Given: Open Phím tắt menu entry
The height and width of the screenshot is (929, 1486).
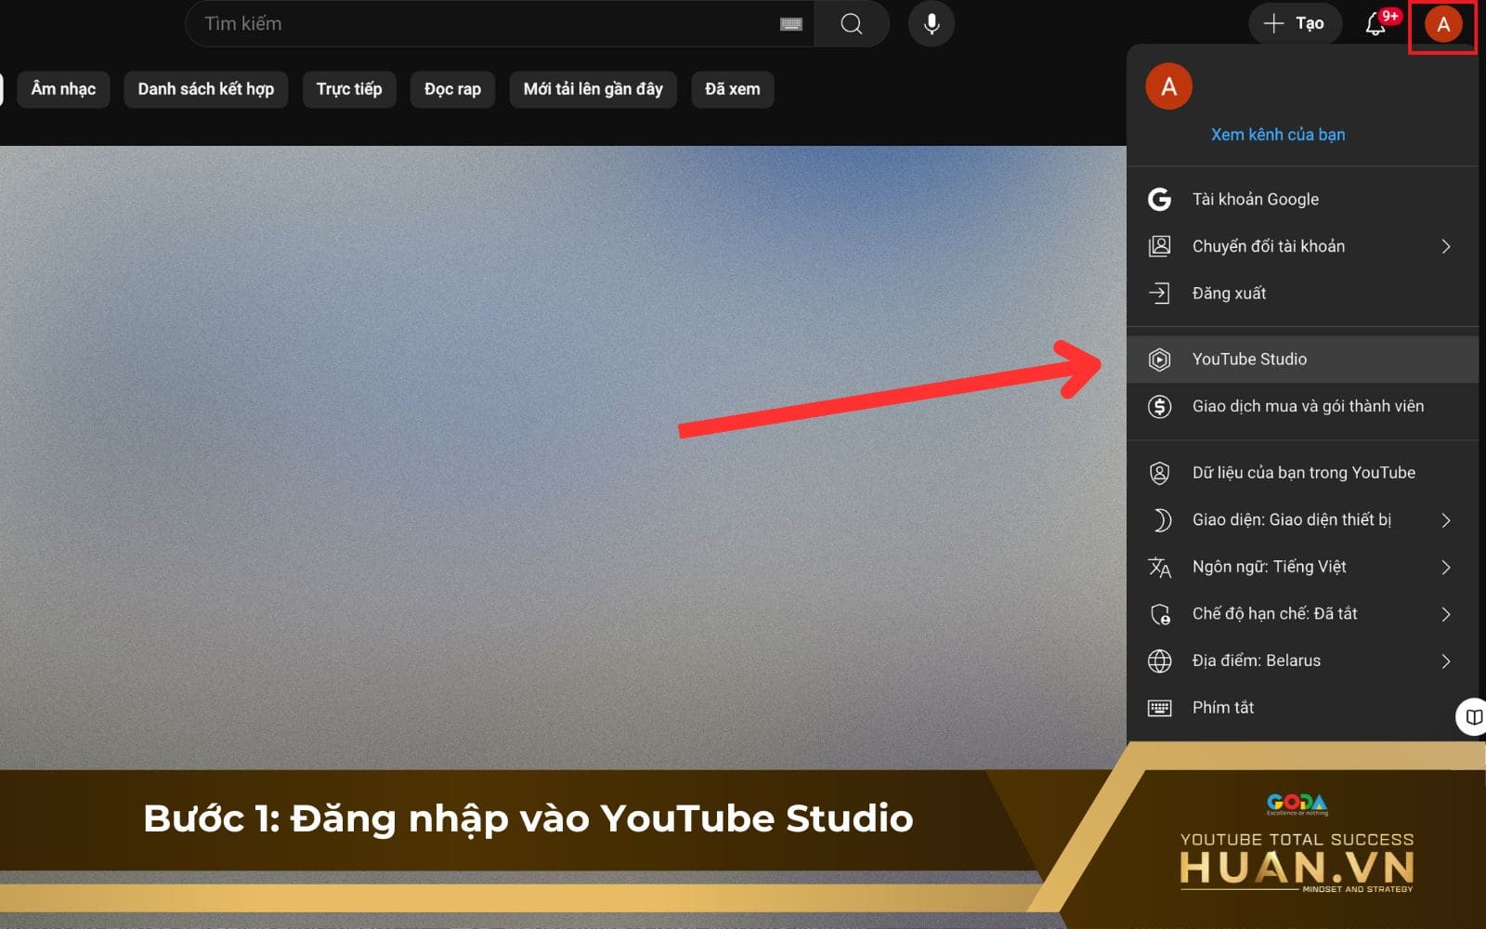Looking at the screenshot, I should pyautogui.click(x=1302, y=708).
